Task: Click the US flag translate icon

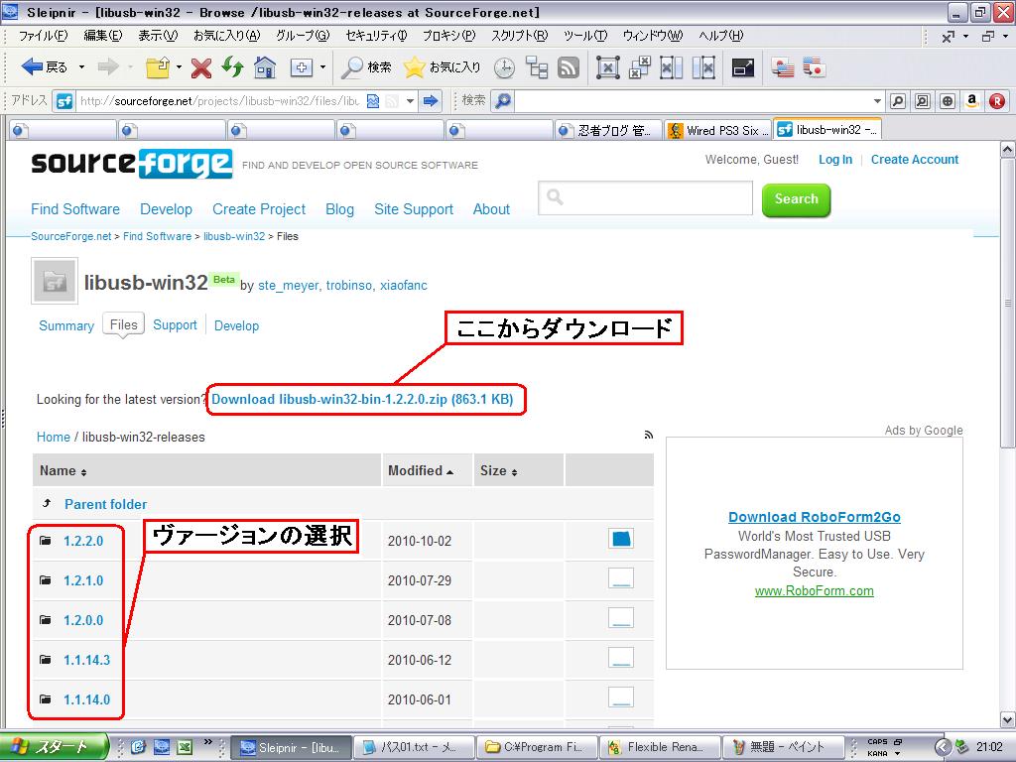Action: tap(782, 67)
